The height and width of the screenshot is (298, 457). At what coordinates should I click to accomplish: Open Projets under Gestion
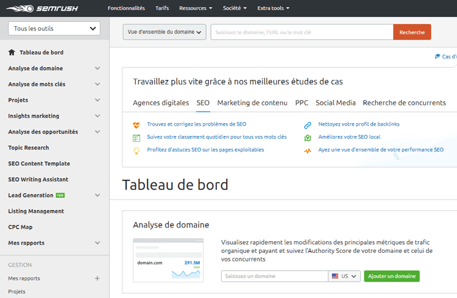pyautogui.click(x=16, y=291)
